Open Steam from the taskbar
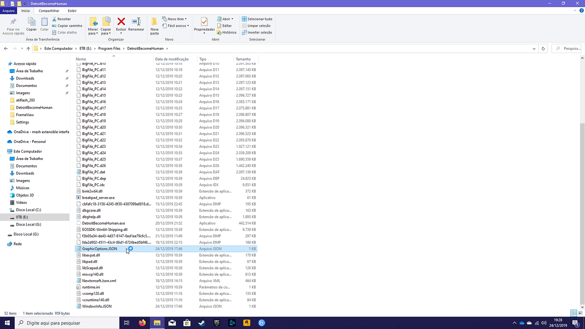This screenshot has width=585, height=329. pyautogui.click(x=202, y=323)
